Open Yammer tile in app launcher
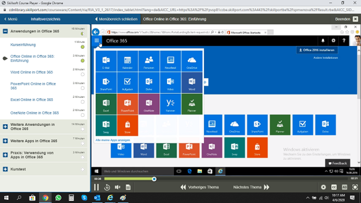This screenshot has height=203, width=361. coord(171,104)
